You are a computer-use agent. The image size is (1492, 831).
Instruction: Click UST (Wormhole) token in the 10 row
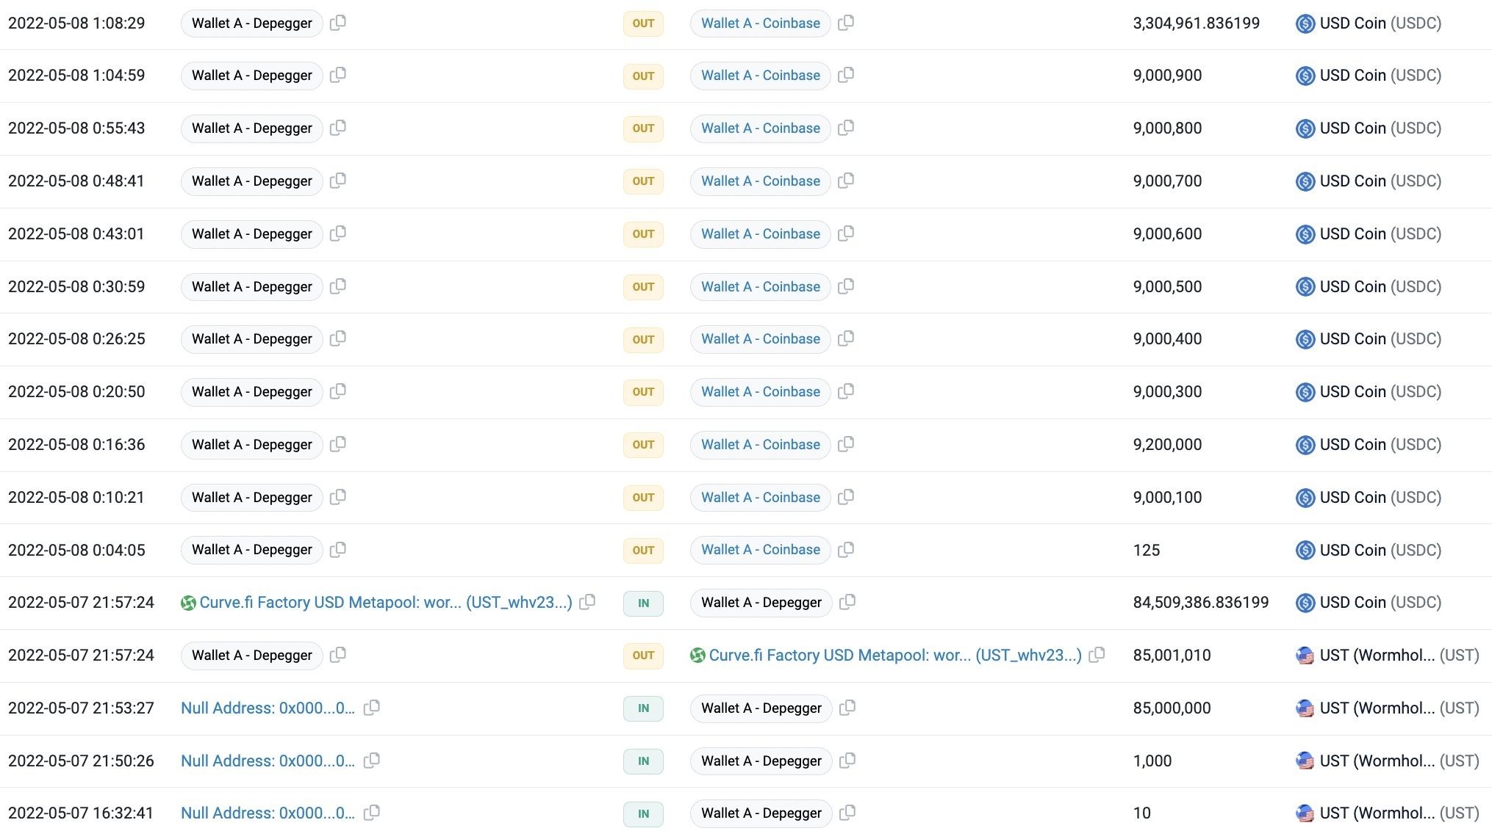[x=1387, y=813]
